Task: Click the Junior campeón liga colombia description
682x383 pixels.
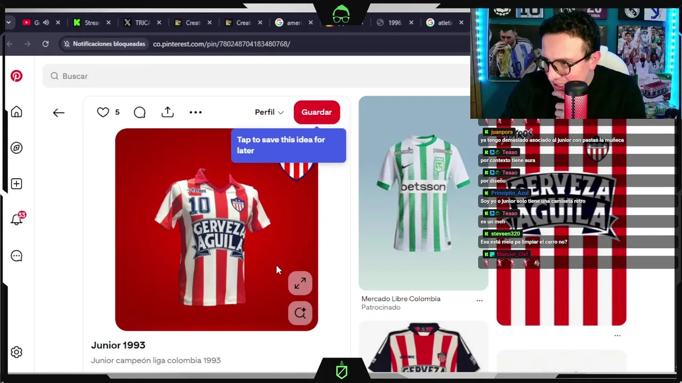Action: tap(156, 361)
